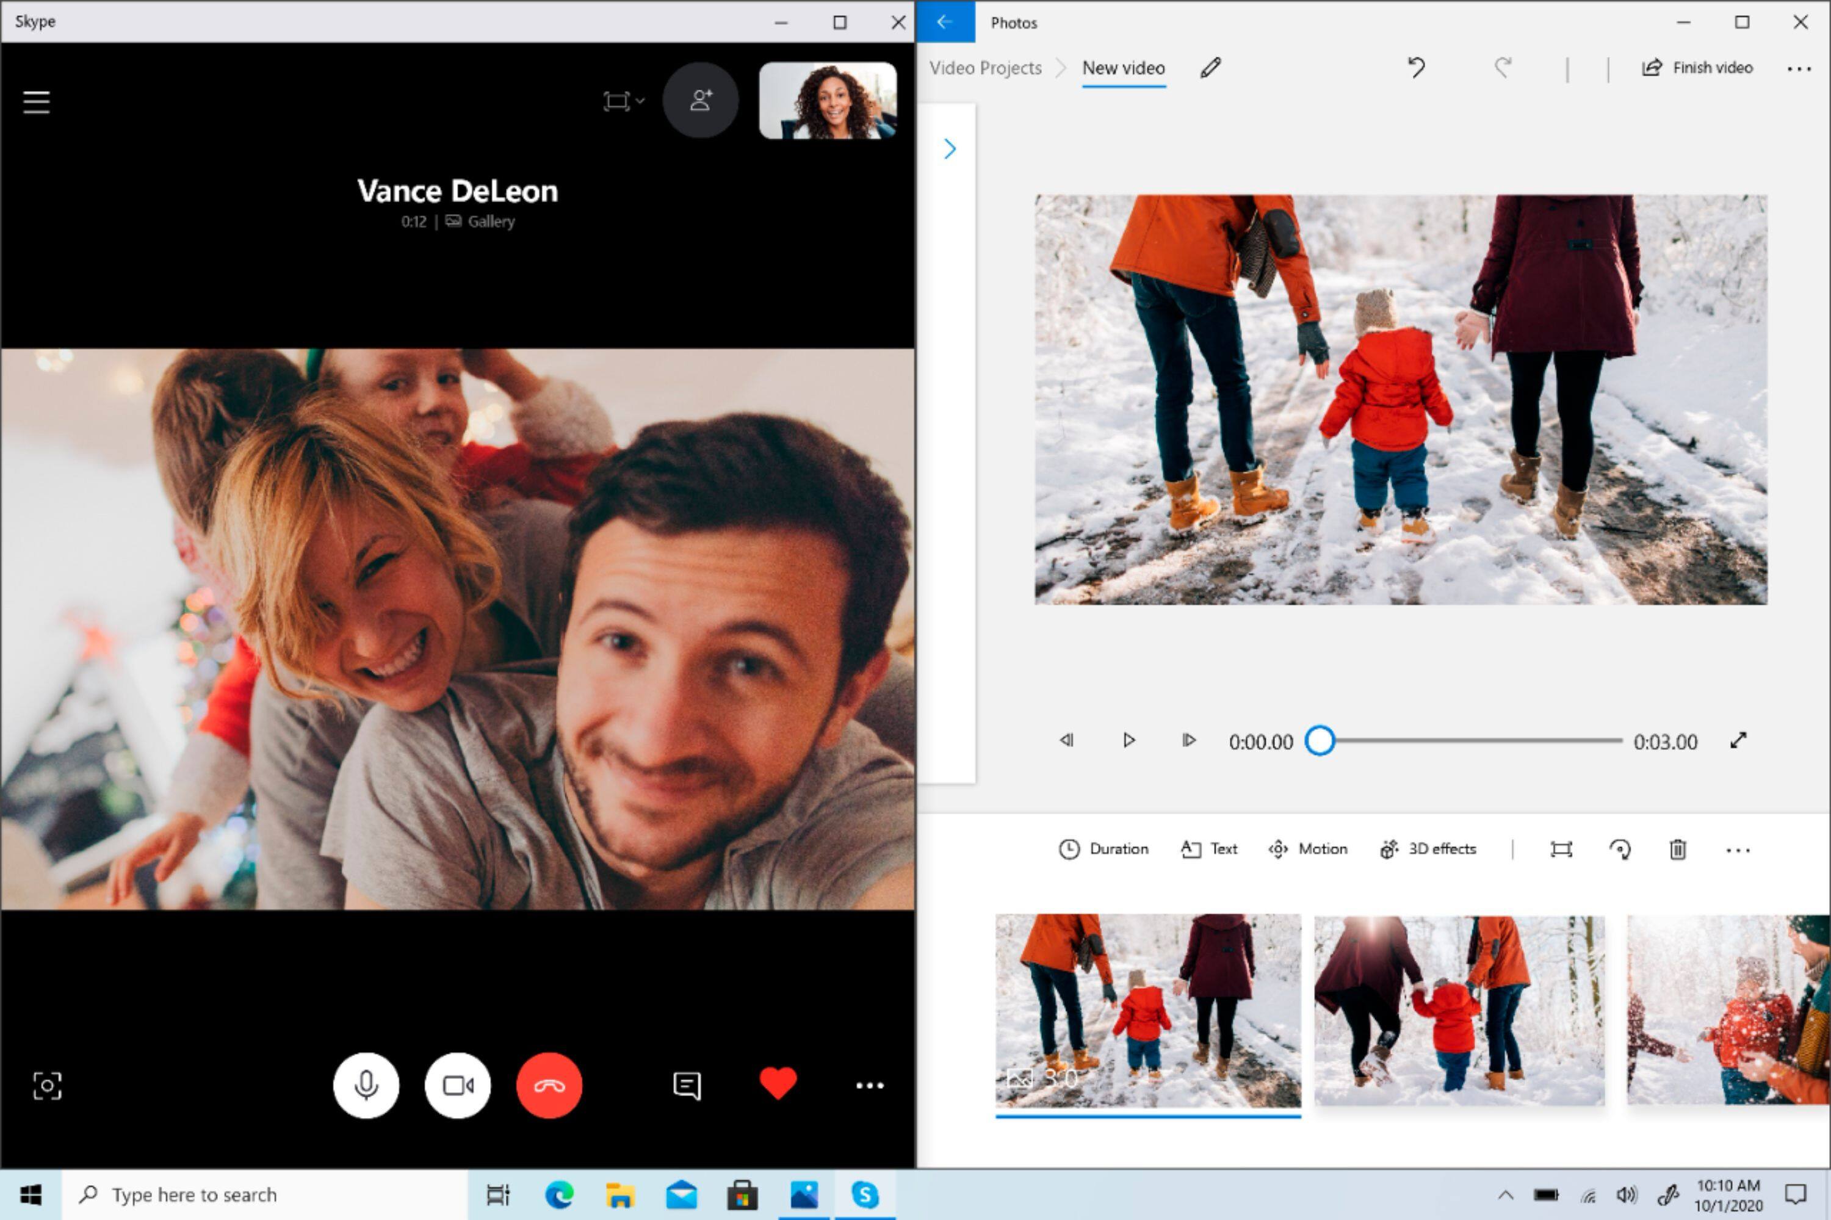This screenshot has width=1831, height=1220.
Task: Take a snapshot of the call
Action: (48, 1085)
